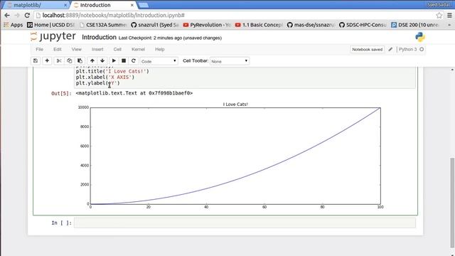The width and height of the screenshot is (455, 256).
Task: Close the matplotlib/ tab
Action: click(x=65, y=5)
